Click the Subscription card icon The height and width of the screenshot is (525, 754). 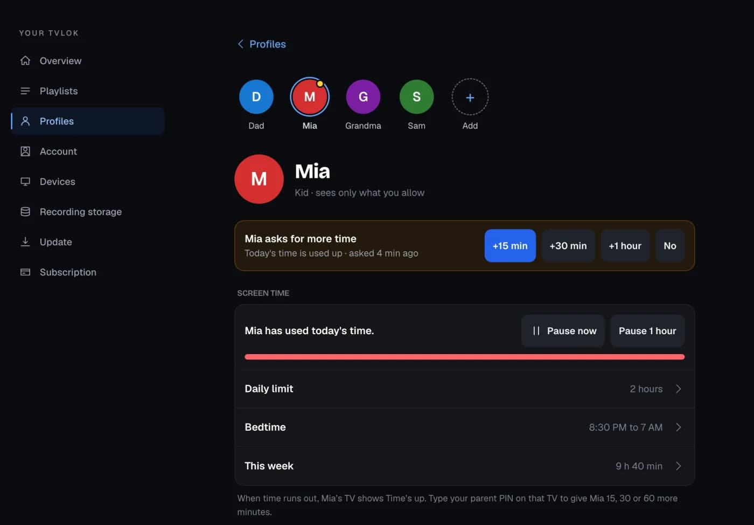click(25, 272)
